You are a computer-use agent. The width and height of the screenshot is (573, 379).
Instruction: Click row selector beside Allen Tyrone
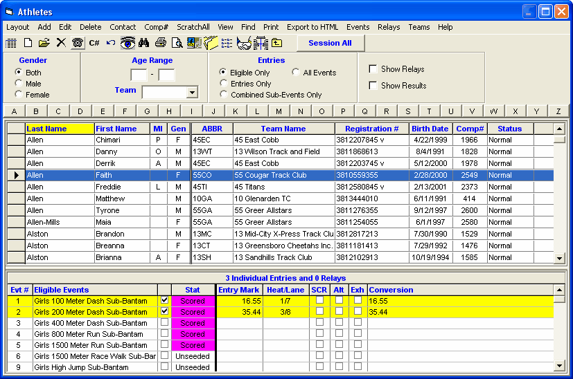point(17,210)
